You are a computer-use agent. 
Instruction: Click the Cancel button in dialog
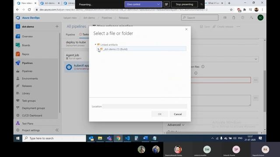coord(178,114)
